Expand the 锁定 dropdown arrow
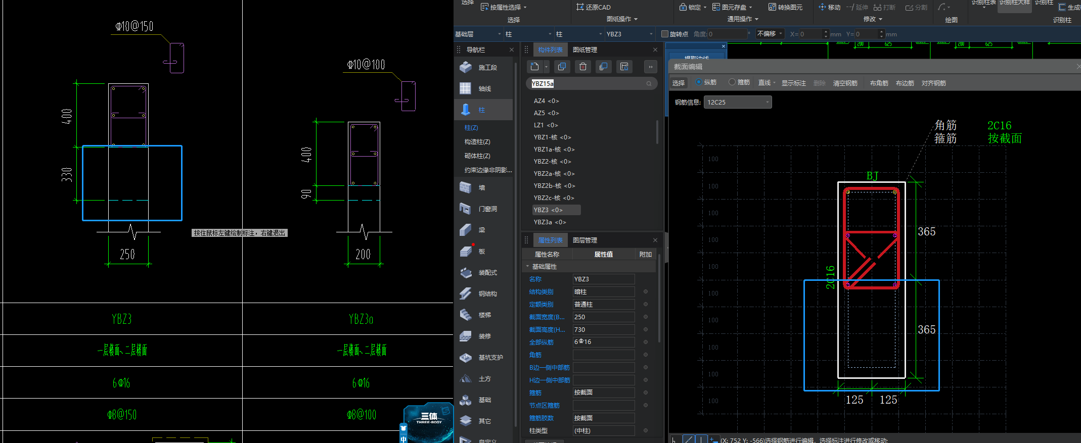The image size is (1081, 443). click(x=705, y=8)
